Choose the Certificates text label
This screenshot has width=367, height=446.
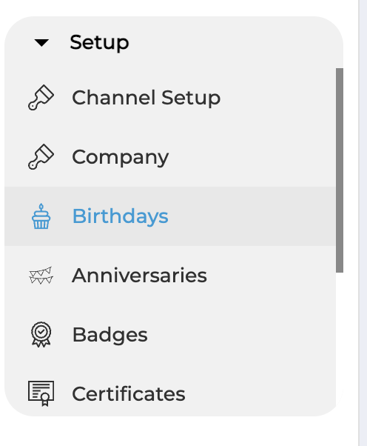point(129,394)
